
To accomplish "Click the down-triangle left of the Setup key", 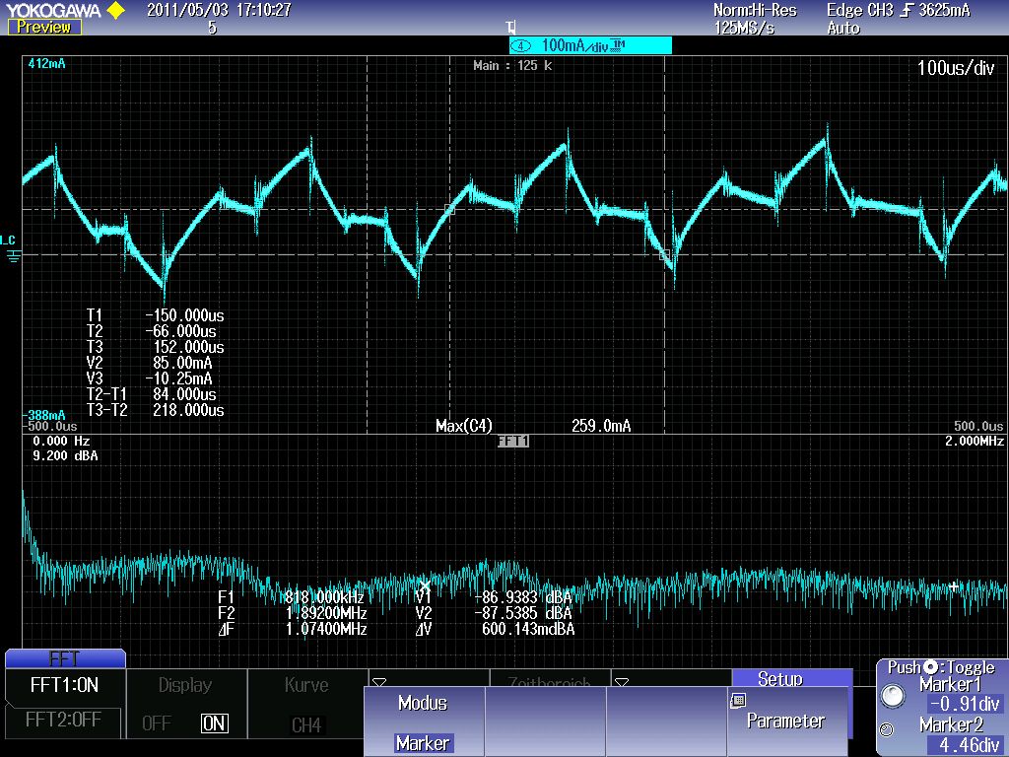I will click(x=621, y=682).
